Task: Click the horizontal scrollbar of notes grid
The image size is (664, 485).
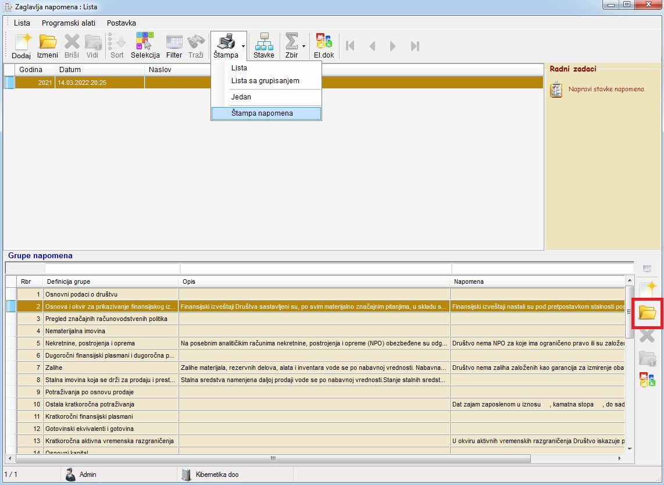Action: (272, 459)
